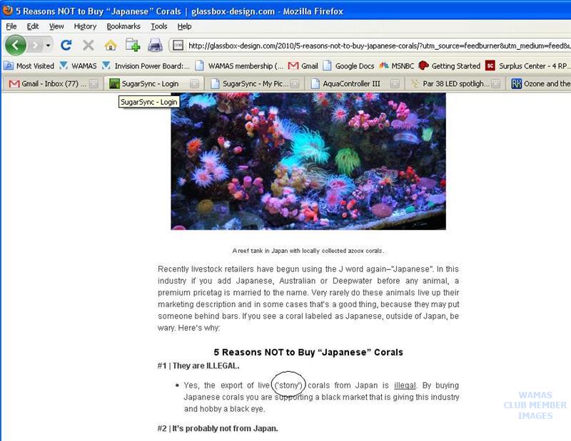This screenshot has width=571, height=441.
Task: Switch to the Ozone and the tab
Action: 539,83
